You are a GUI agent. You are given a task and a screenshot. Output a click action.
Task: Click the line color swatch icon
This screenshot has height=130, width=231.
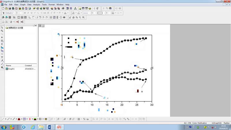(x=79, y=13)
